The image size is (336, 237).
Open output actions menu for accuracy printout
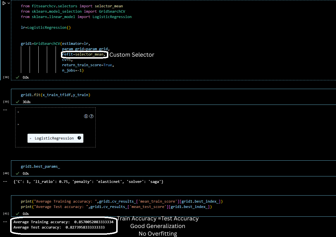click(5, 222)
